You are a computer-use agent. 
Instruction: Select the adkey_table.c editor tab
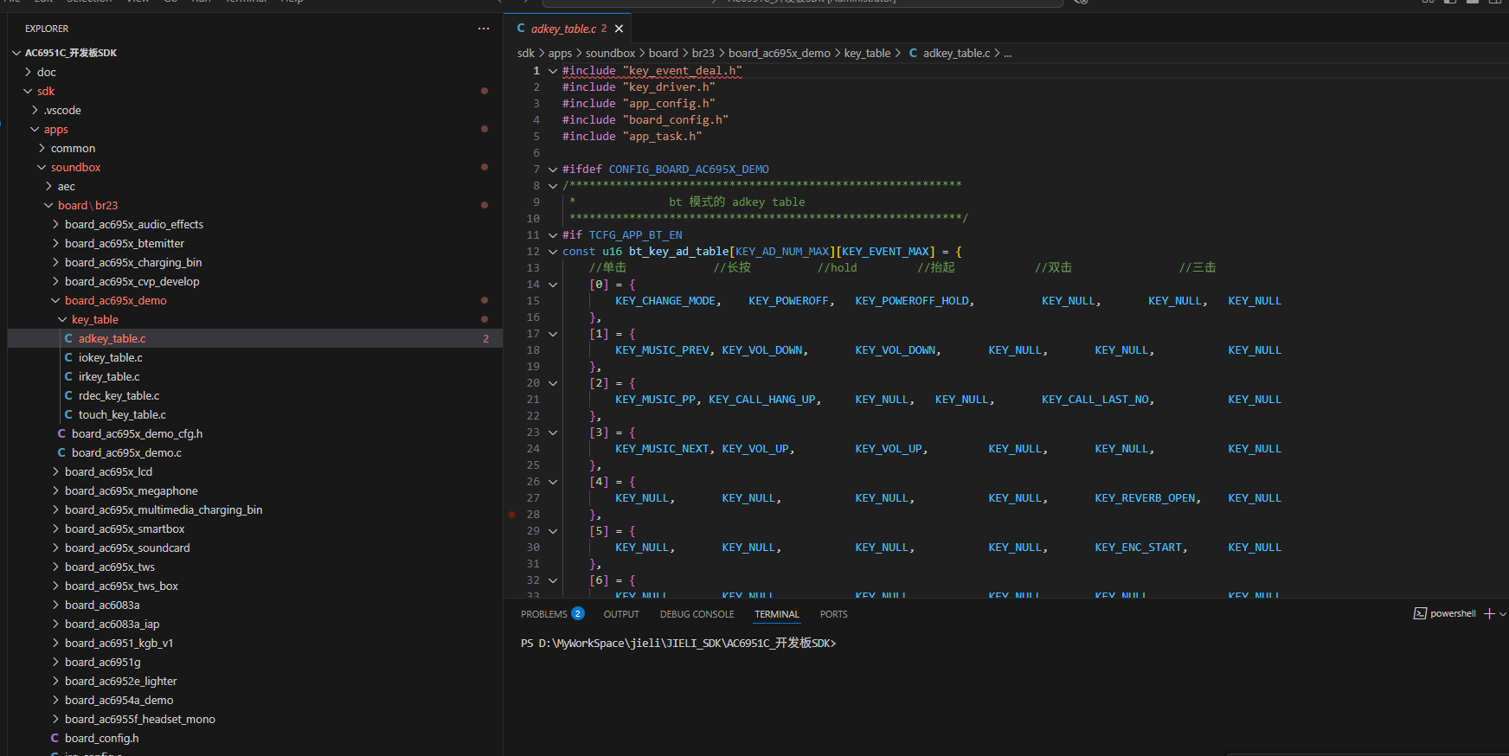click(x=568, y=29)
